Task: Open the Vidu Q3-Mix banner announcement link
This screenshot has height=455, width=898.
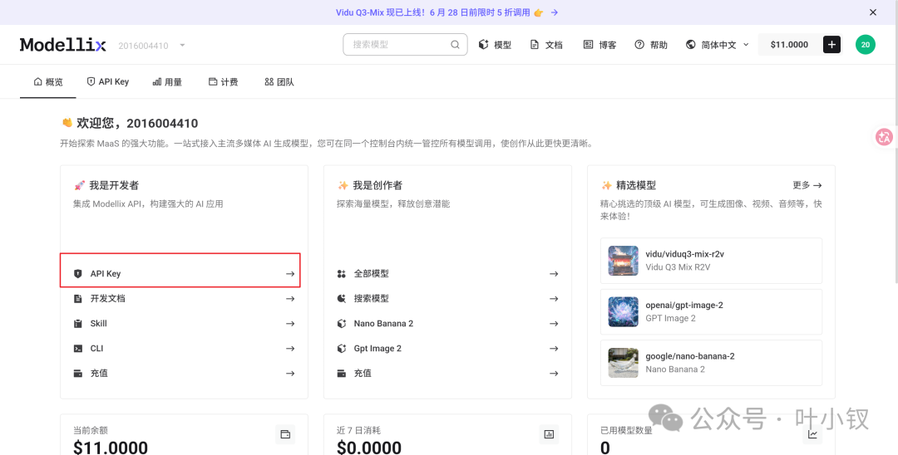Action: point(447,12)
